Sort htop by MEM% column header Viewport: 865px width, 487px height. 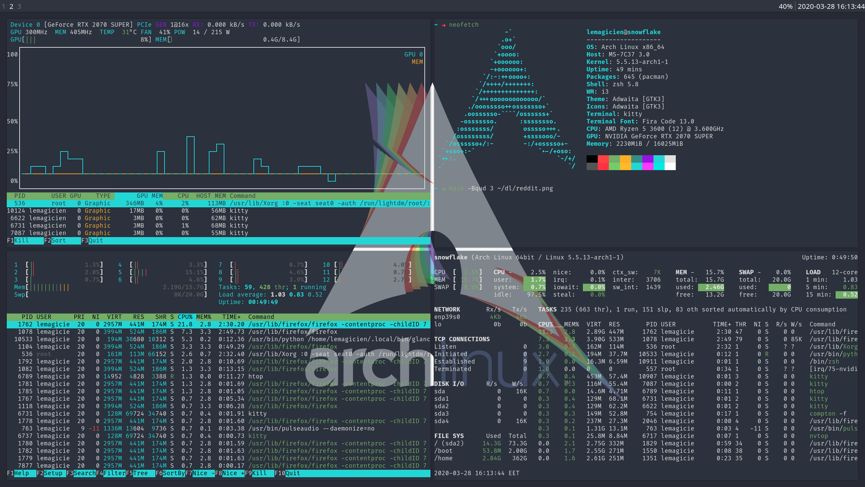[x=203, y=317]
